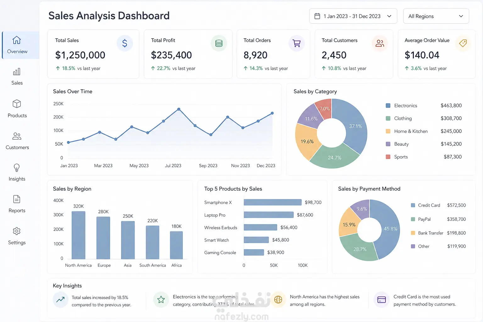Click the Home & Kitchen legend color swatch
The image size is (483, 322).
(388, 131)
